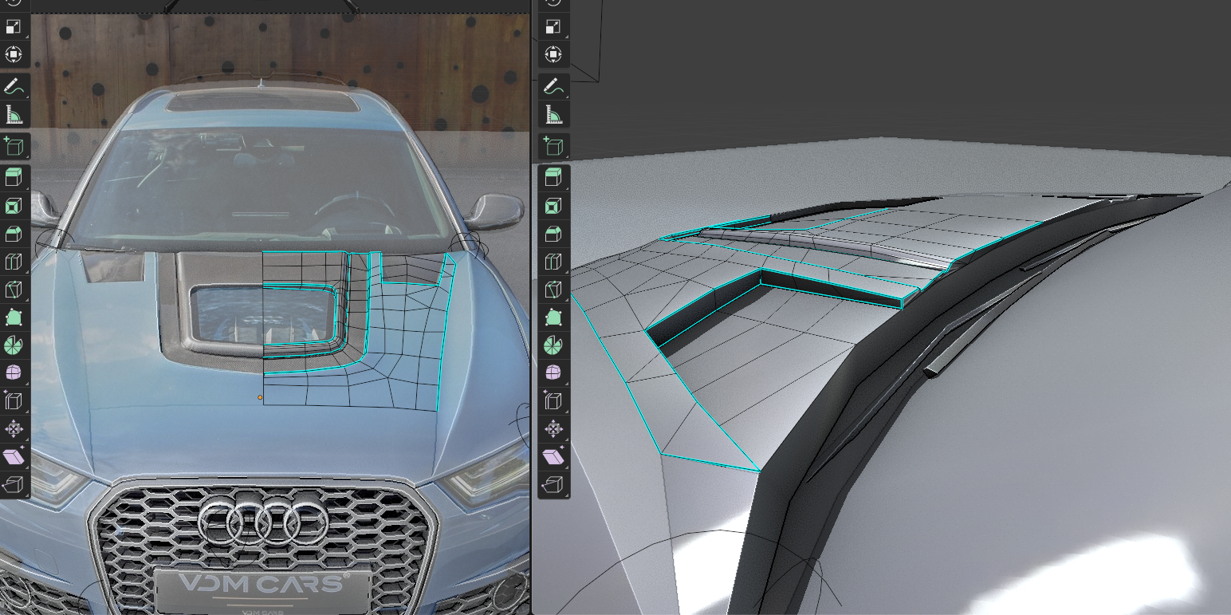The height and width of the screenshot is (615, 1231).
Task: Select the Extrude Region tool in the left viewport
Action: pos(14,178)
